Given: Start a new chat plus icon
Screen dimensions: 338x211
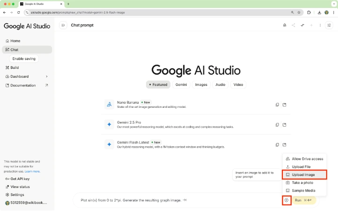Looking at the screenshot, I should (x=311, y=25).
